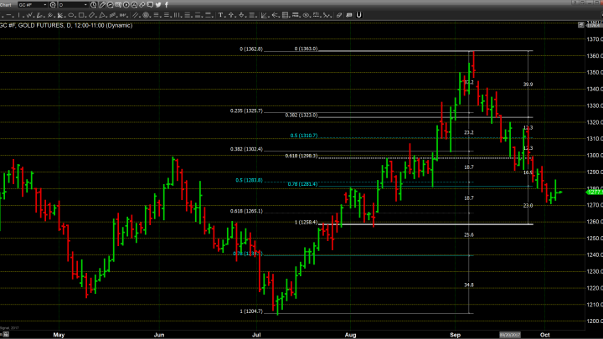The image size is (603, 339).
Task: Click the 1 (1204.7) retracement label
Action: coord(251,311)
